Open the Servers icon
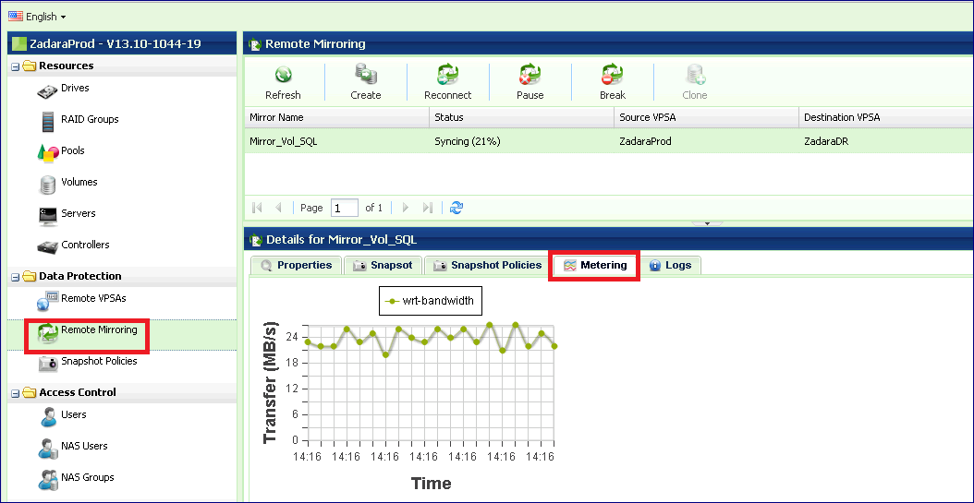 [x=48, y=215]
